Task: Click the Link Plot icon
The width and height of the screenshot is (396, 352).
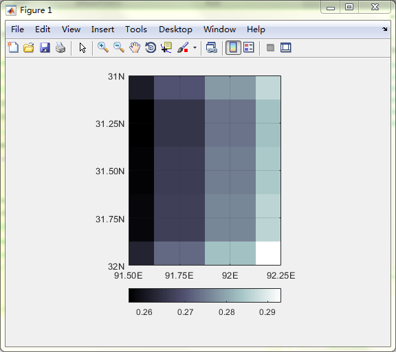Action: [x=211, y=47]
